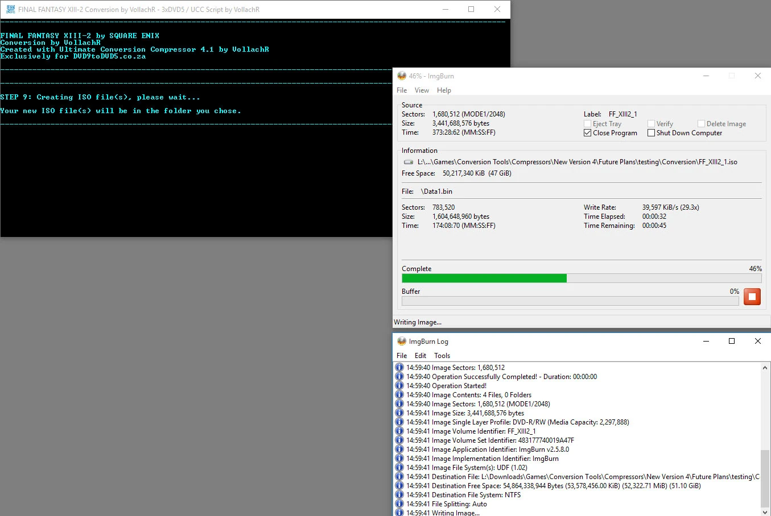
Task: Click the source time 373:28:62 (MM:SS:FF)
Action: pyautogui.click(x=464, y=132)
